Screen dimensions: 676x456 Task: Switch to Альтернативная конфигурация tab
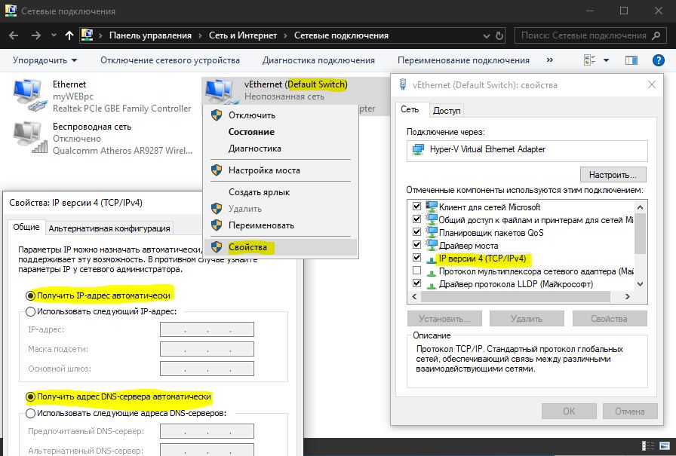pyautogui.click(x=109, y=228)
